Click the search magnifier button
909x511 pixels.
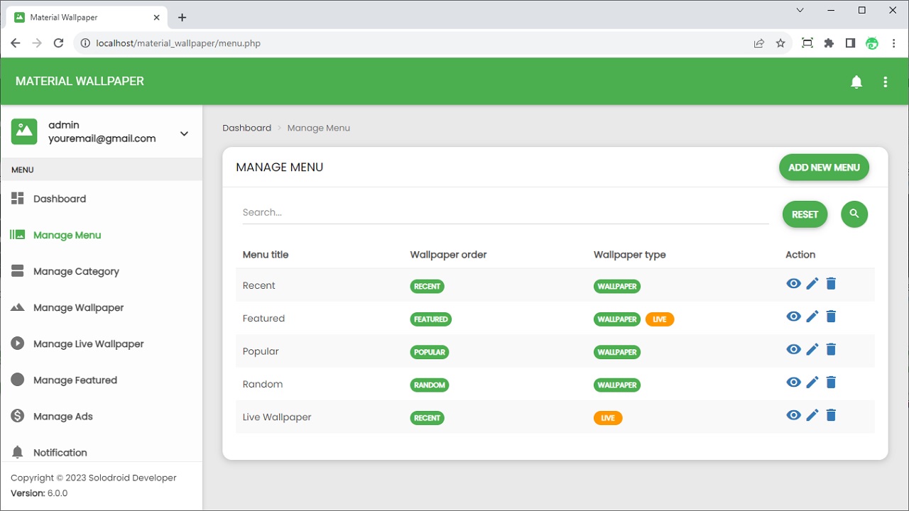[854, 214]
